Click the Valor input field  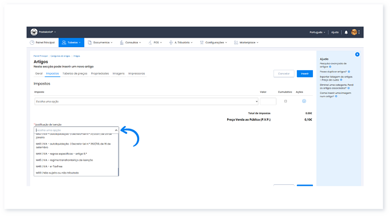pos(268,101)
